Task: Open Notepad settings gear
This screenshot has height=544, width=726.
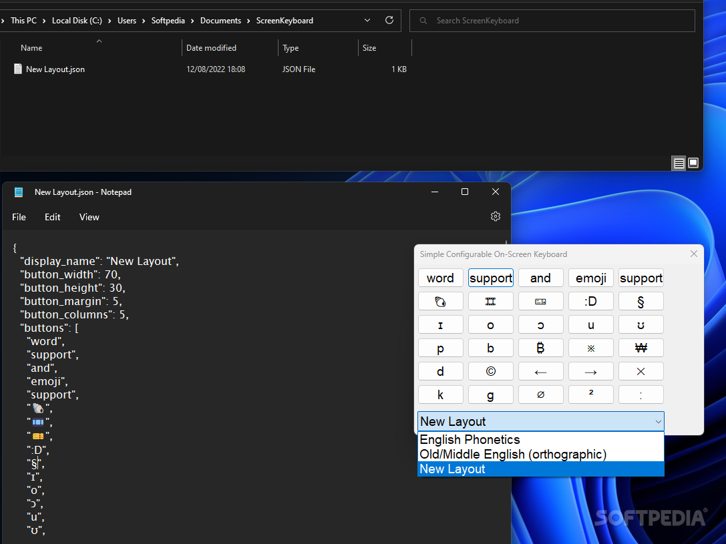Action: click(x=496, y=216)
